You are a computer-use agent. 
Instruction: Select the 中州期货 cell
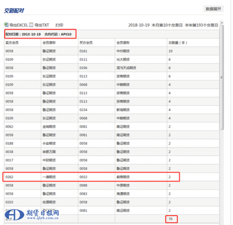(141, 51)
